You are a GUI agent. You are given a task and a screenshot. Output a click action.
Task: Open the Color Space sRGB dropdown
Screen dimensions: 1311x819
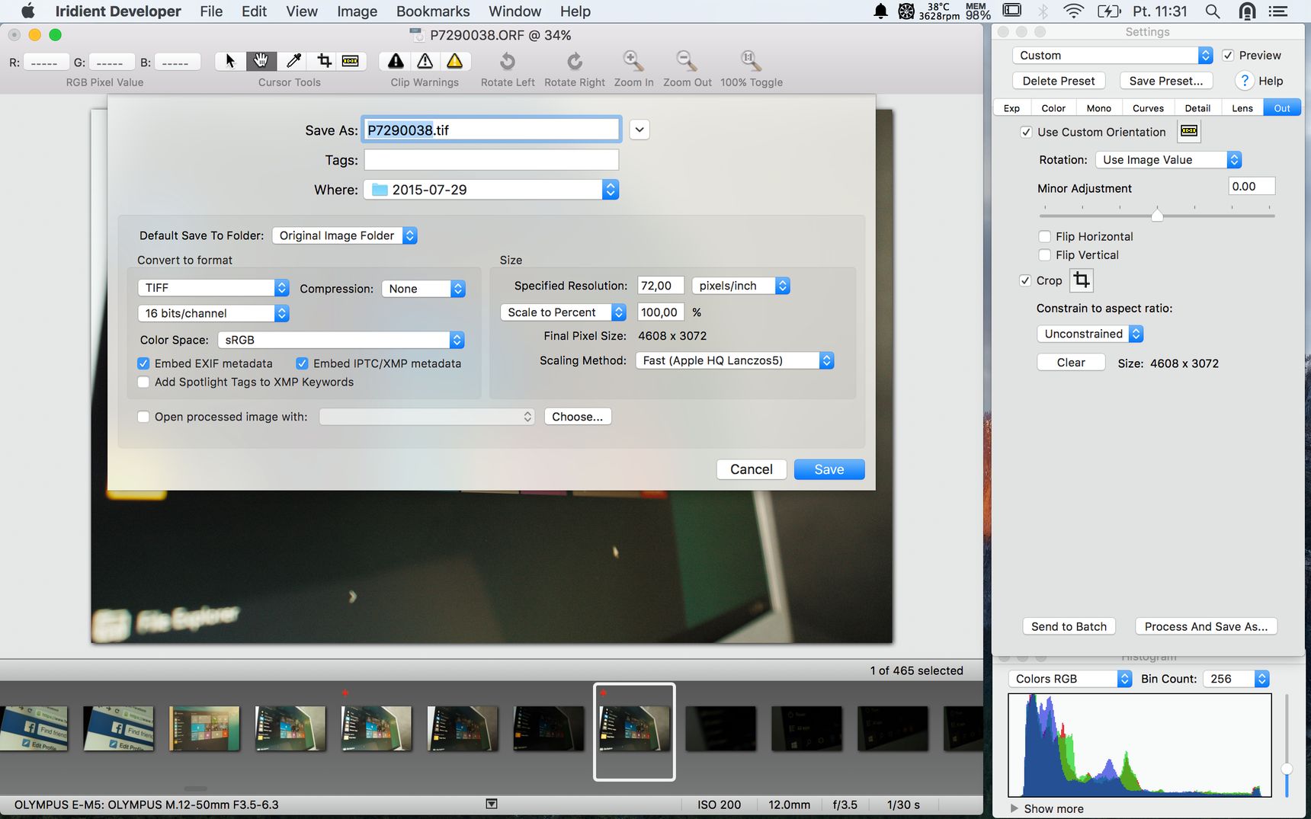click(x=341, y=340)
